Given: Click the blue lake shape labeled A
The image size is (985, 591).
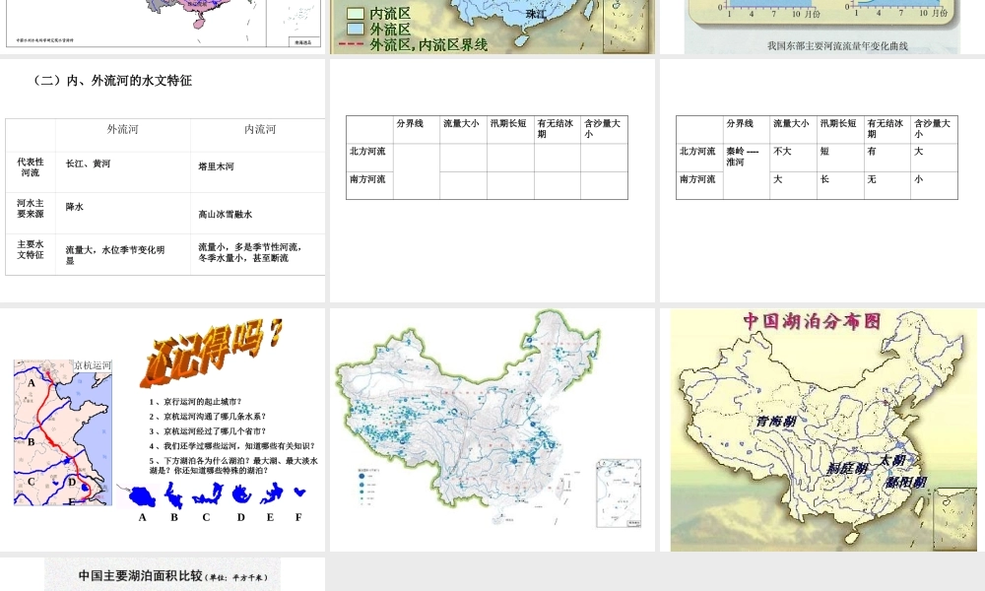Looking at the screenshot, I should [x=142, y=496].
